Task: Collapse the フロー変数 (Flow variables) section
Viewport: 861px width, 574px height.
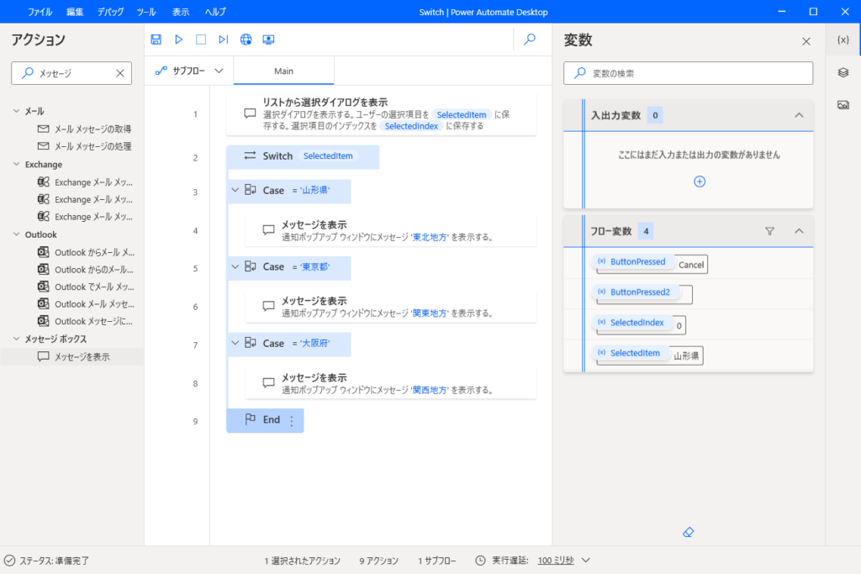Action: (799, 231)
